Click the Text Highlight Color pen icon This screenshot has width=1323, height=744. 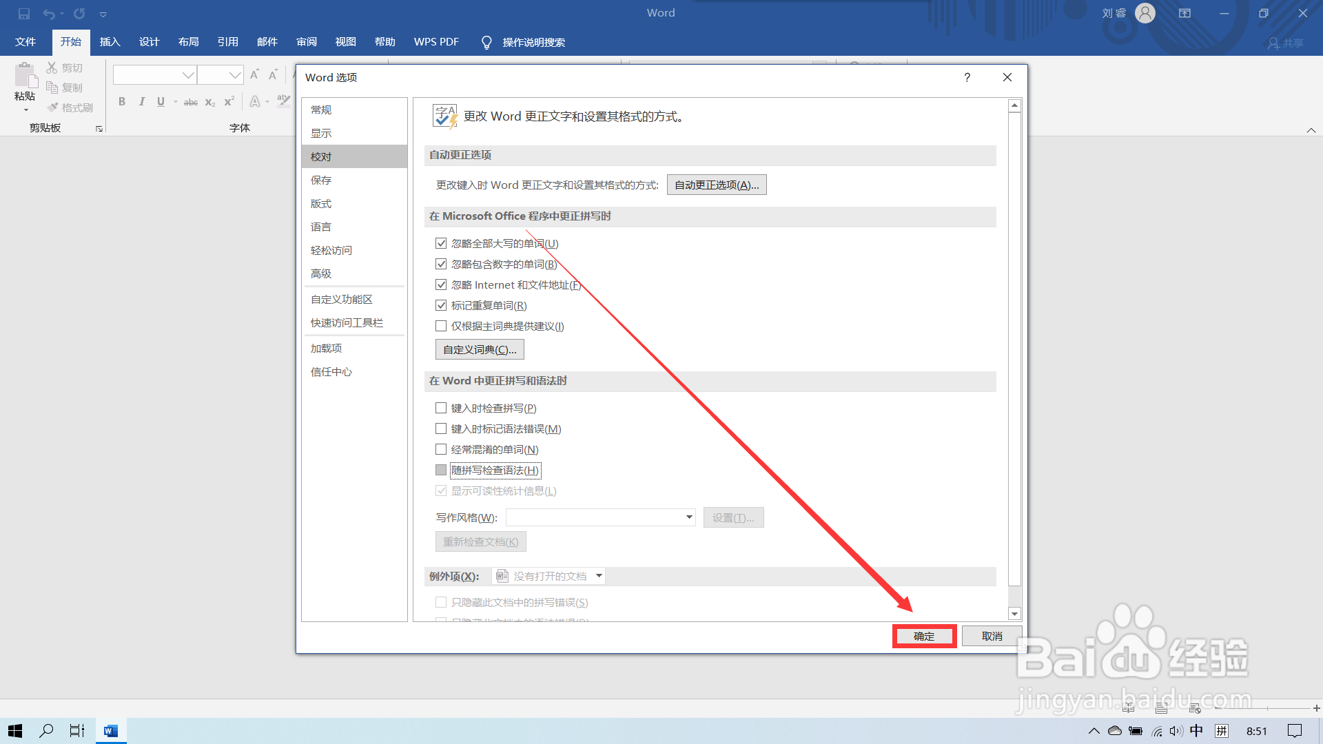283,101
